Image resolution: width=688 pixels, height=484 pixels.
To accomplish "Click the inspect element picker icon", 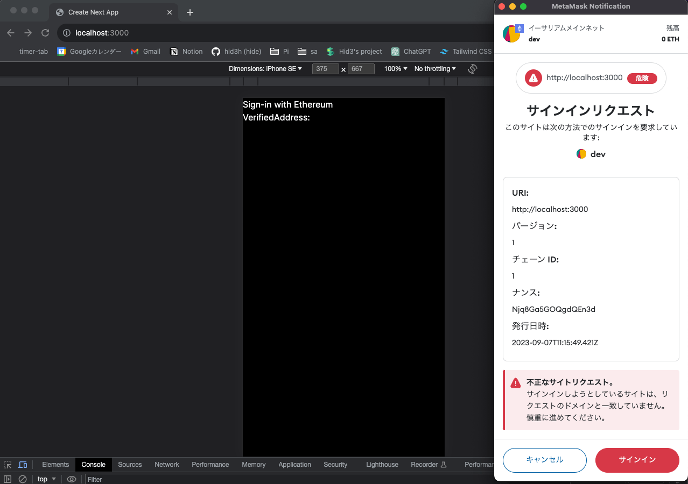I will coord(8,465).
